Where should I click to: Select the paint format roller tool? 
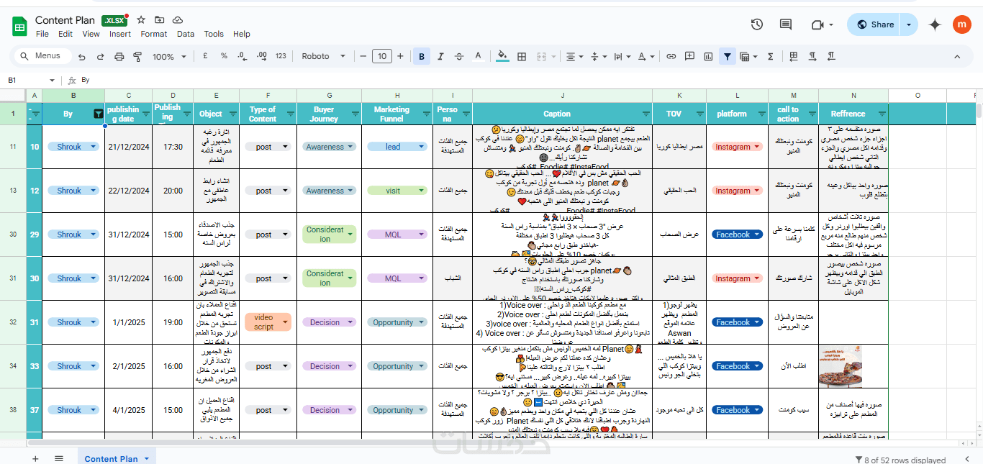[137, 56]
